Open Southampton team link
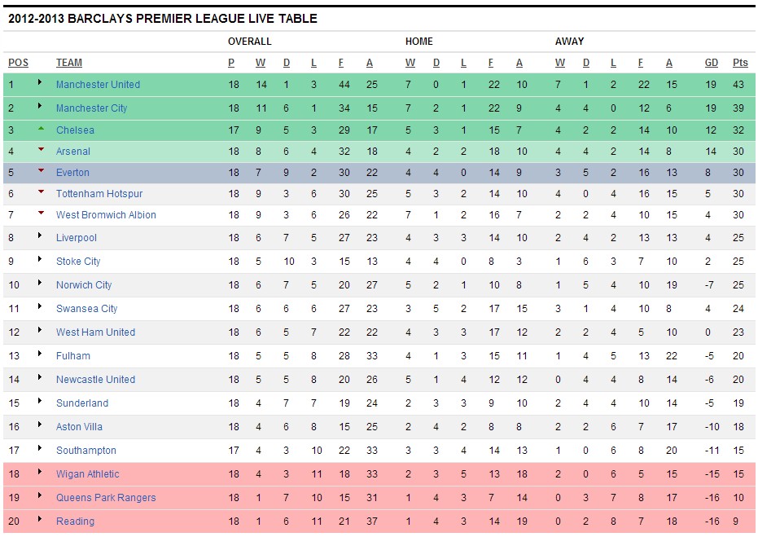 click(x=86, y=451)
